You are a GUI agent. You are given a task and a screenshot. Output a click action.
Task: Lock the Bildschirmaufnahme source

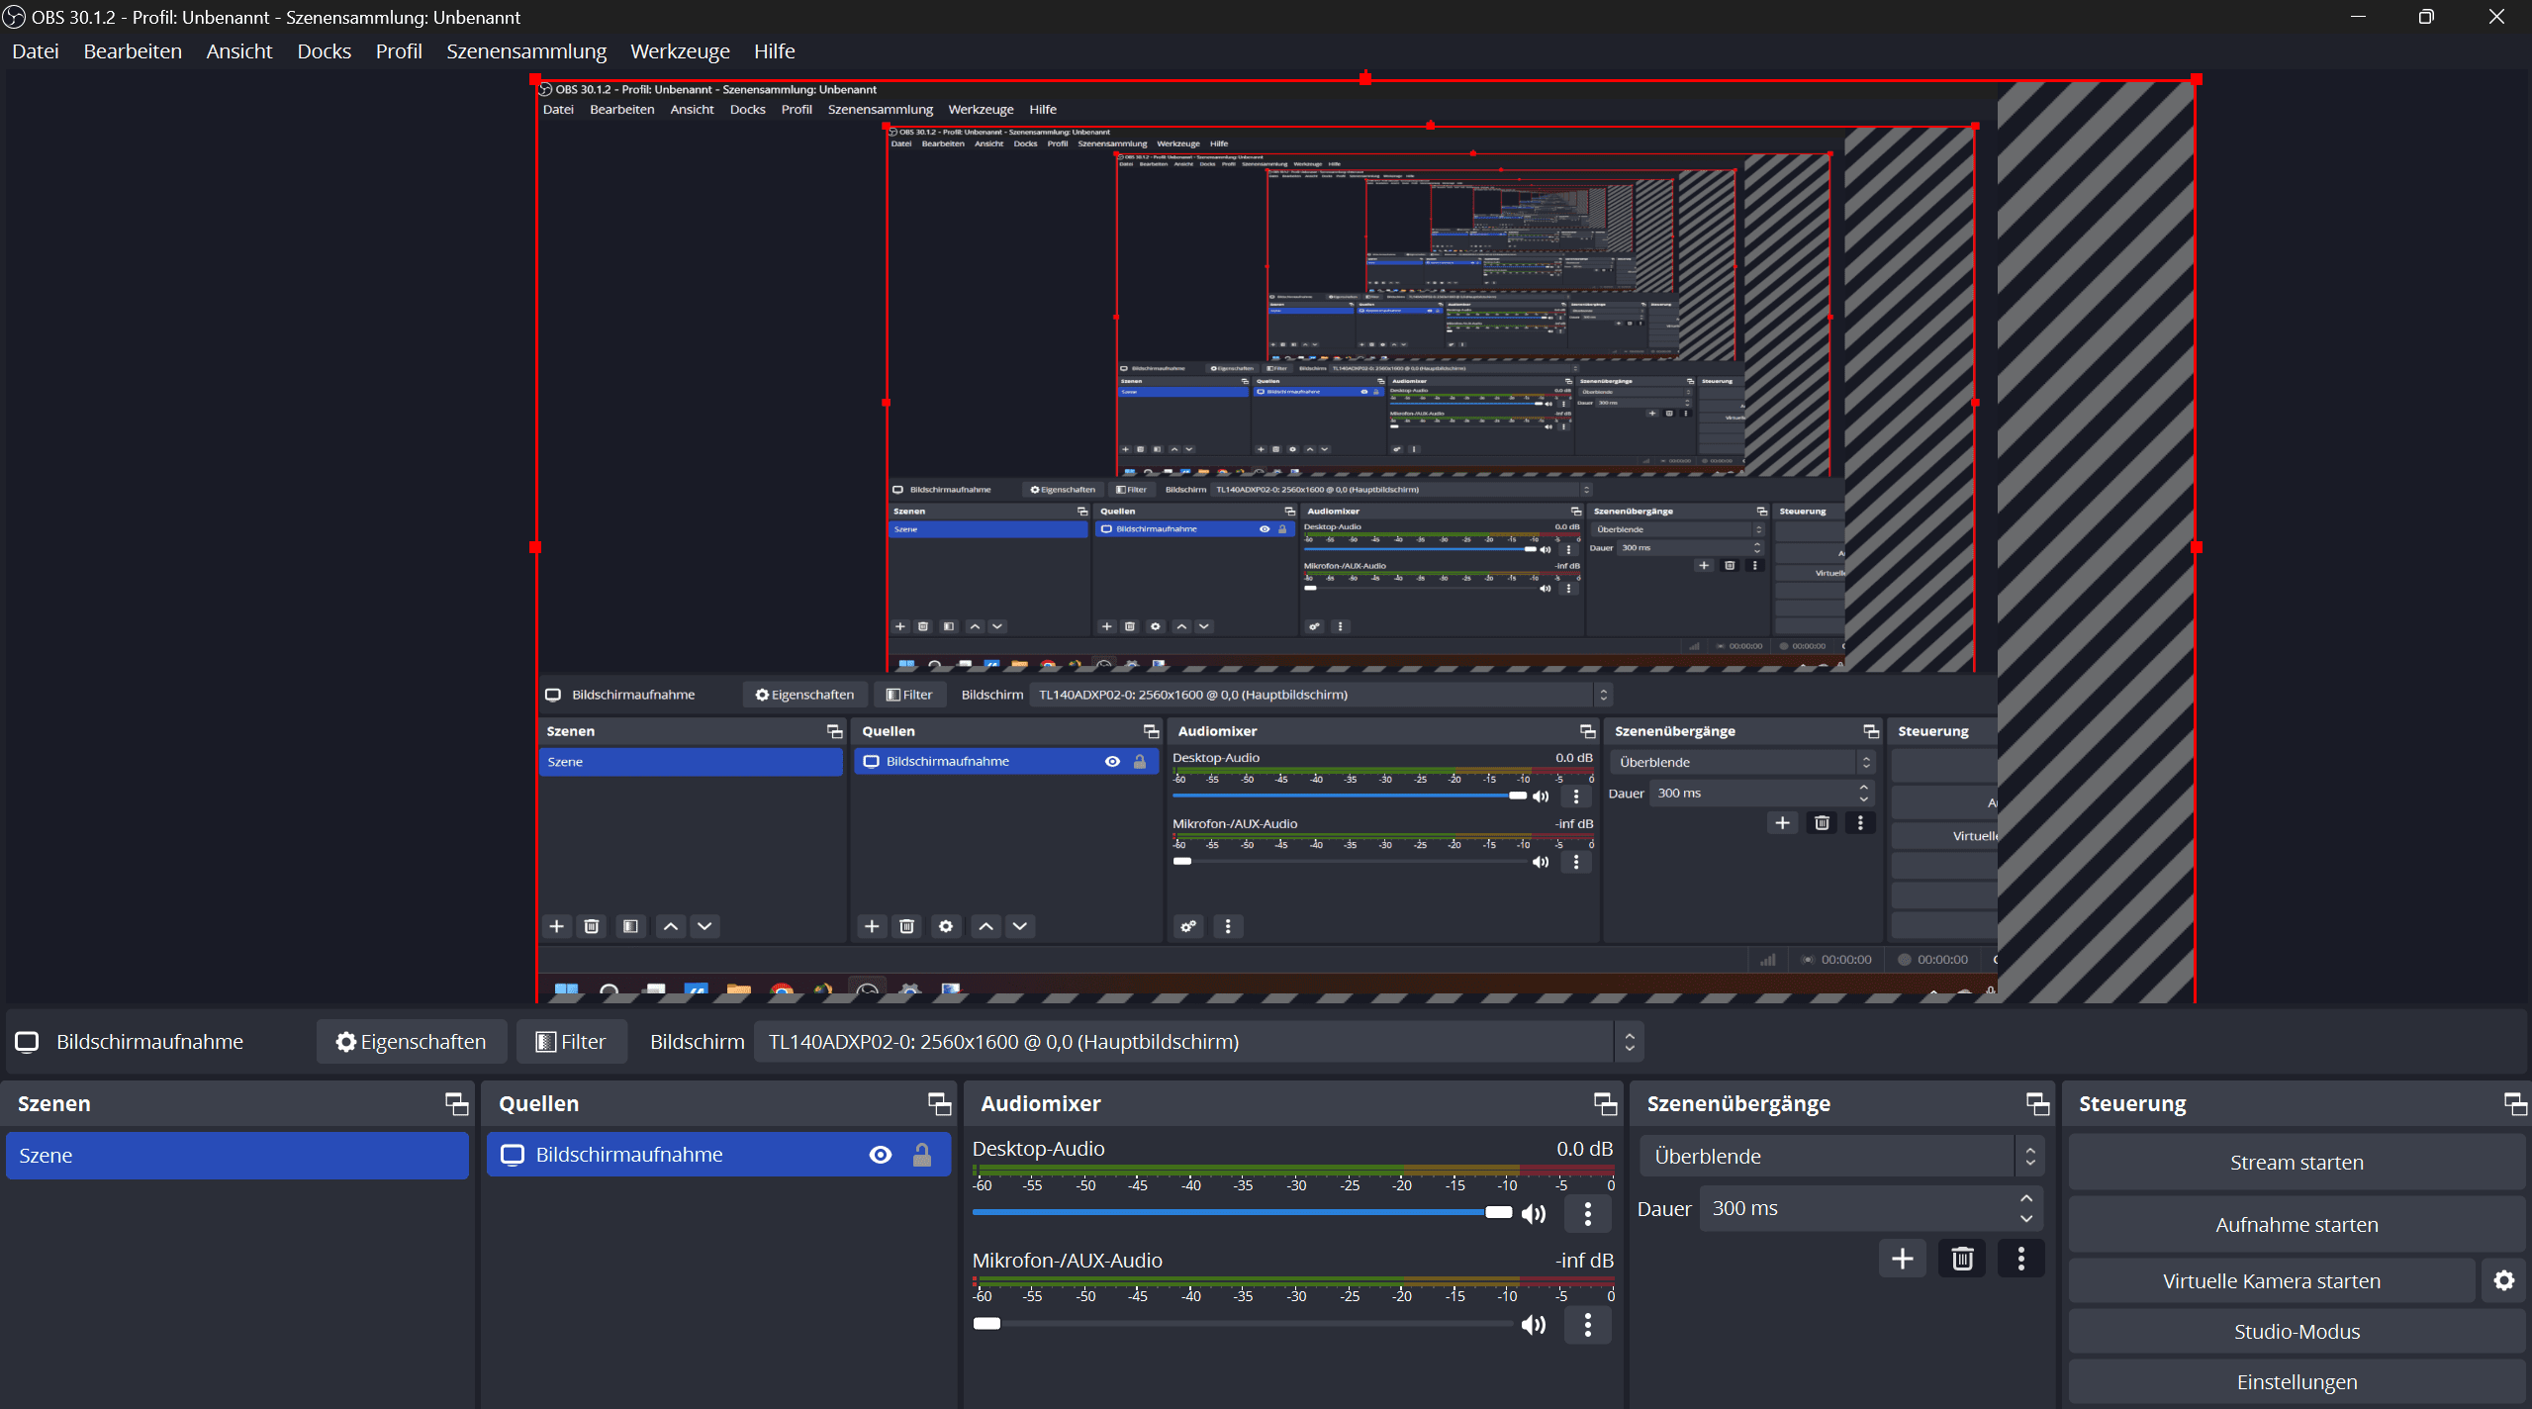coord(921,1155)
